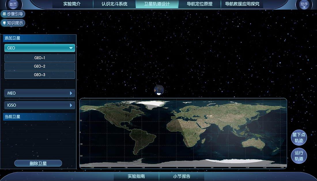Open 实验指南 experiment guide

pyautogui.click(x=136, y=176)
